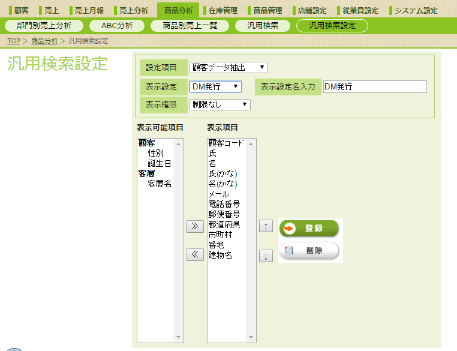Focus the 表示設定名入力 text field
457x351 pixels.
pos(375,86)
